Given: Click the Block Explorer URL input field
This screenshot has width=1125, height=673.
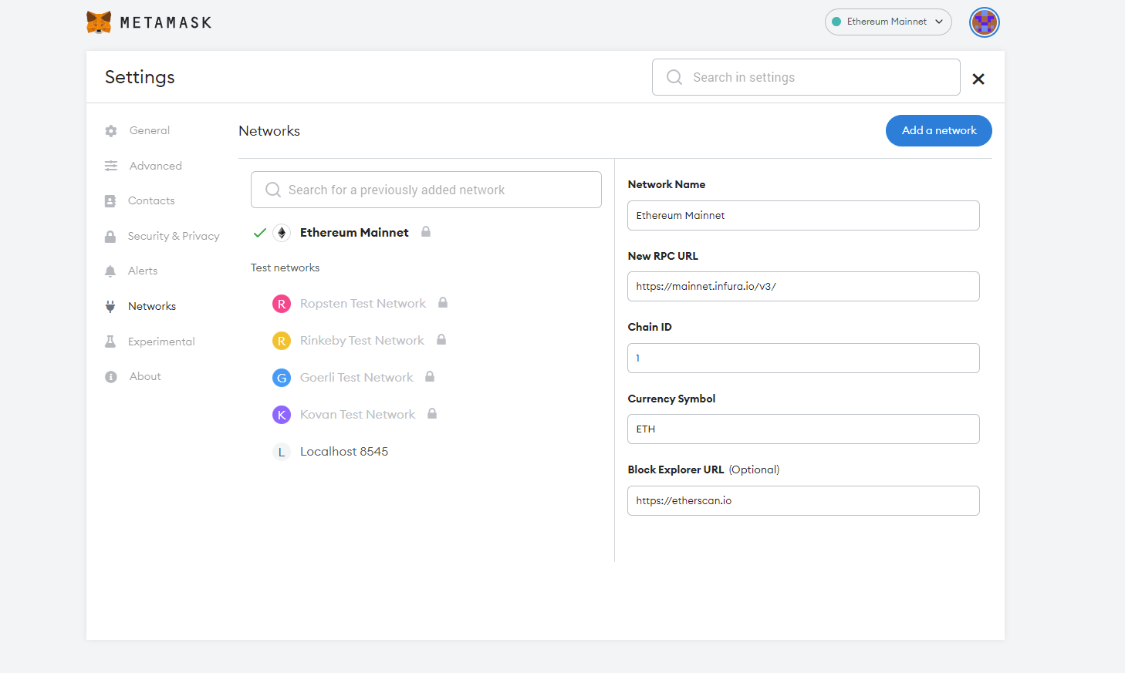Looking at the screenshot, I should click(803, 500).
